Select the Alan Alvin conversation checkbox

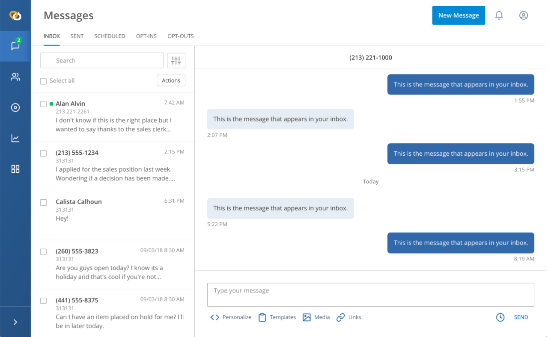tap(43, 103)
